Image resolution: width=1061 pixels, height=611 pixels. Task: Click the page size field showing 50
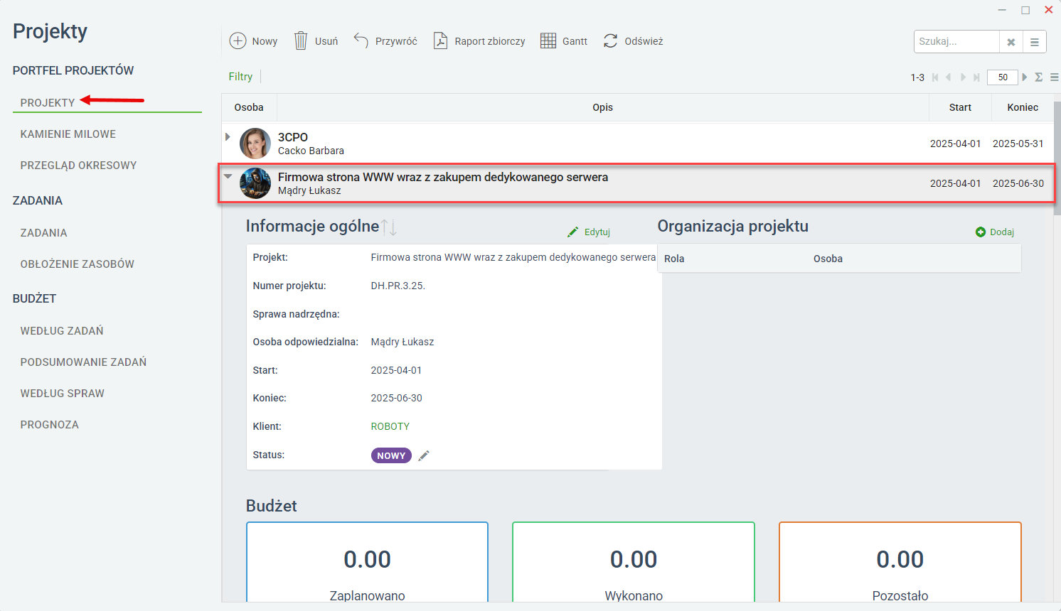tap(1003, 77)
